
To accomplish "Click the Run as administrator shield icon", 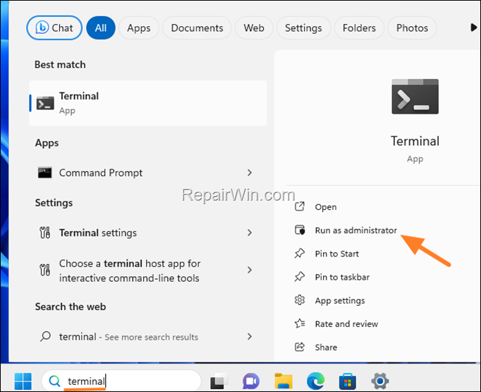I will 300,230.
